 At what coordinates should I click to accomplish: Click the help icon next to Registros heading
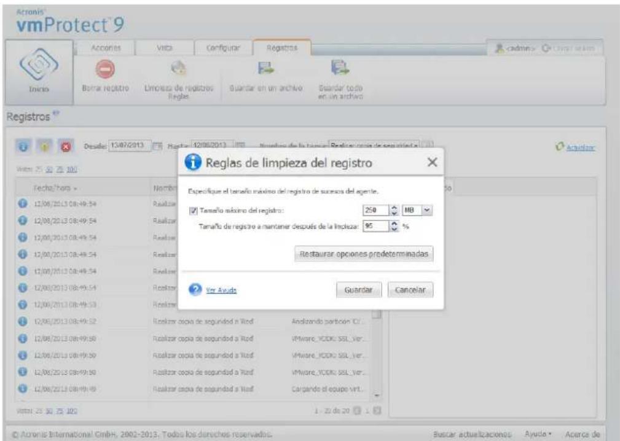click(x=56, y=114)
